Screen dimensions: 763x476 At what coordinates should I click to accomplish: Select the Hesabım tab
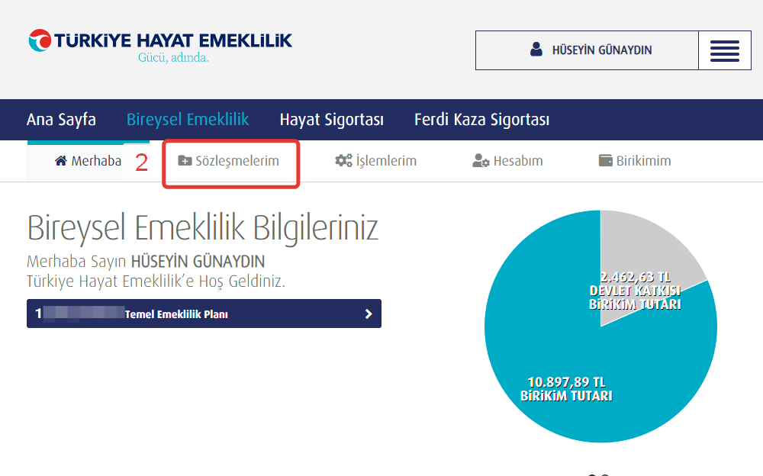coord(507,160)
